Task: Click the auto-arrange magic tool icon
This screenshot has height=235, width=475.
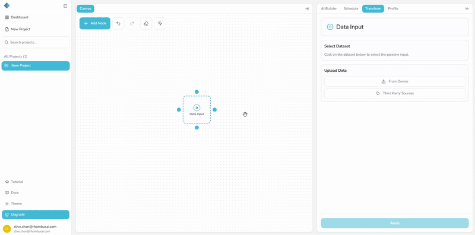Action: tap(160, 23)
